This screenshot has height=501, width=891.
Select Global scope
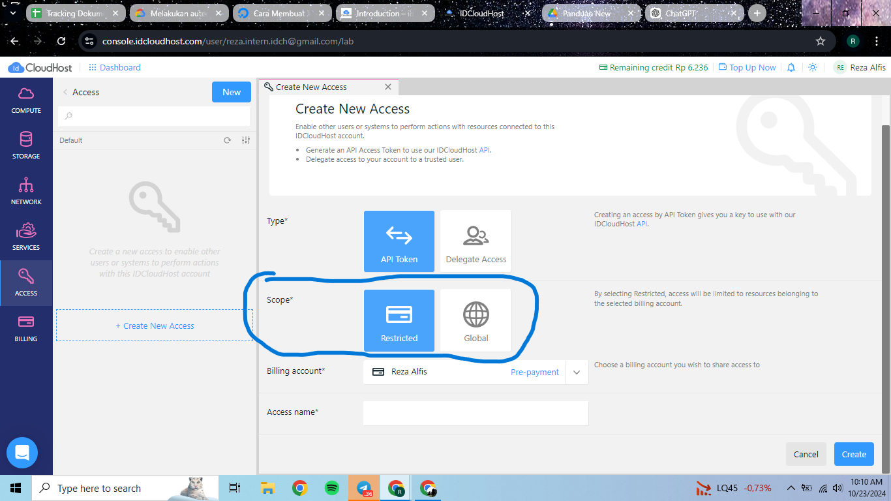pos(476,320)
